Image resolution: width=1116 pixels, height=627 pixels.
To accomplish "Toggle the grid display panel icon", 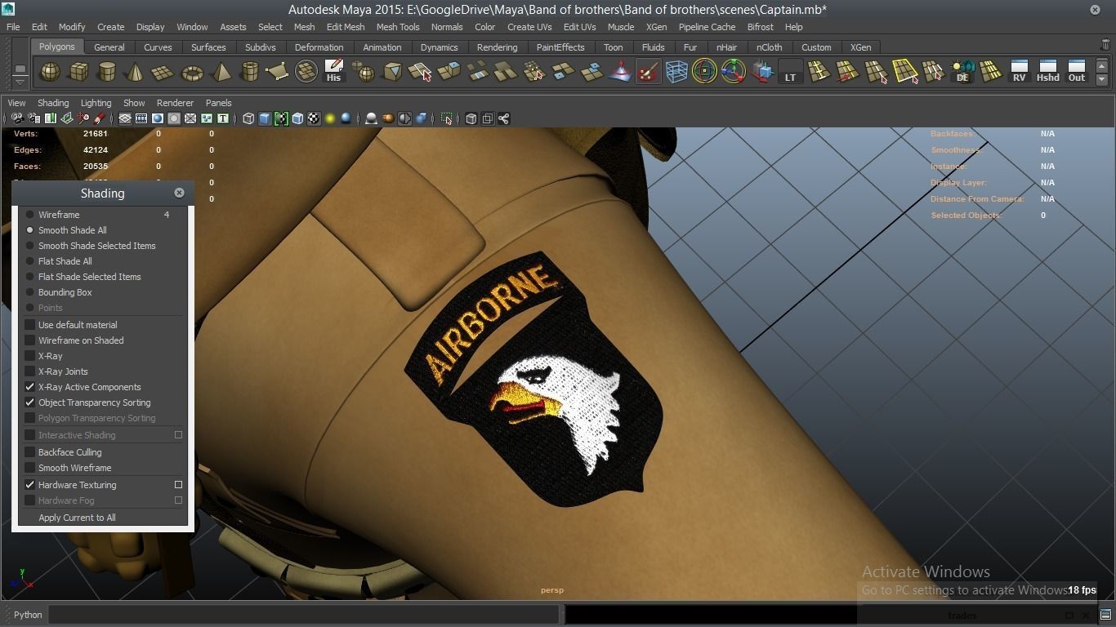I will (x=125, y=119).
